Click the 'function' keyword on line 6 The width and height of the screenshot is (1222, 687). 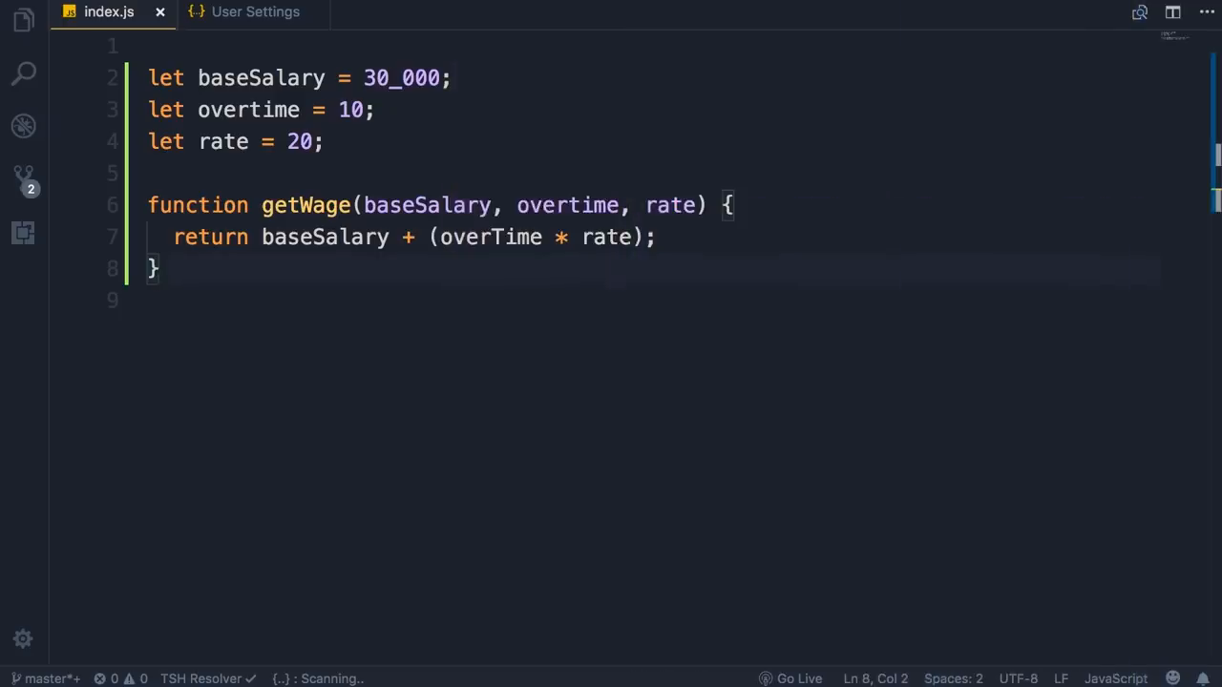coord(198,205)
